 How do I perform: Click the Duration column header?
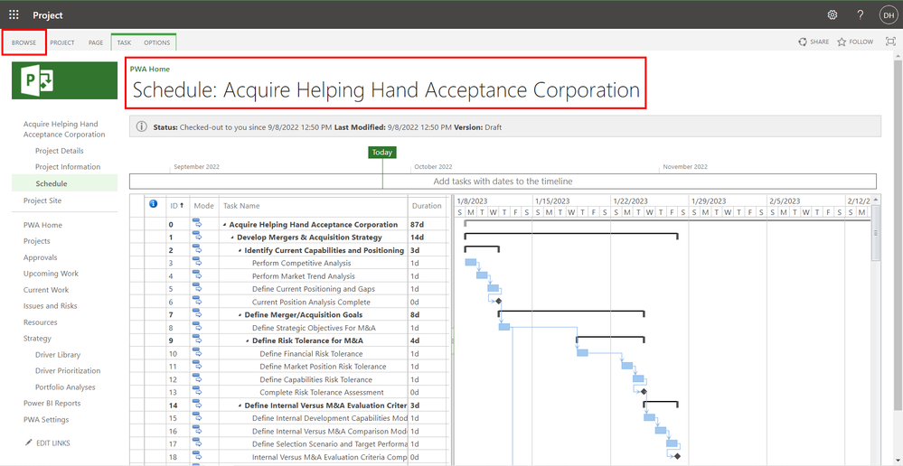pos(427,205)
